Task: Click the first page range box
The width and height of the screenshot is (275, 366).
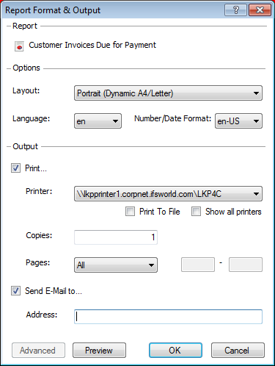Action: click(198, 265)
